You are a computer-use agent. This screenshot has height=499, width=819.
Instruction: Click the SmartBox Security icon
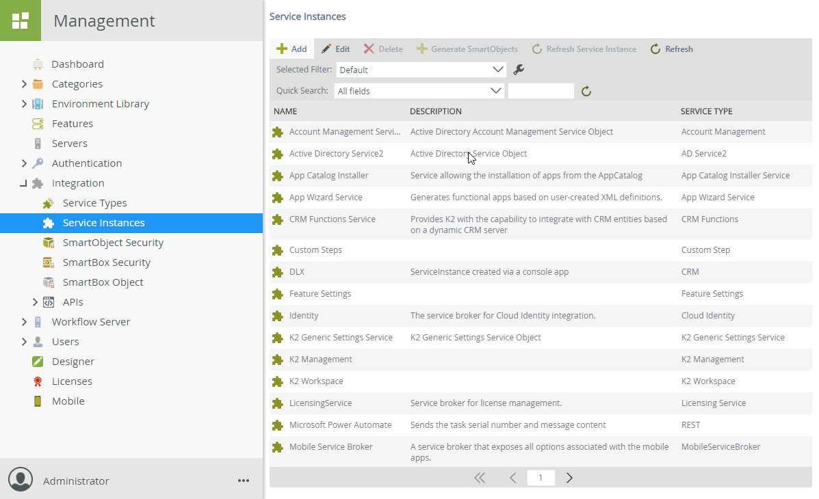(49, 262)
